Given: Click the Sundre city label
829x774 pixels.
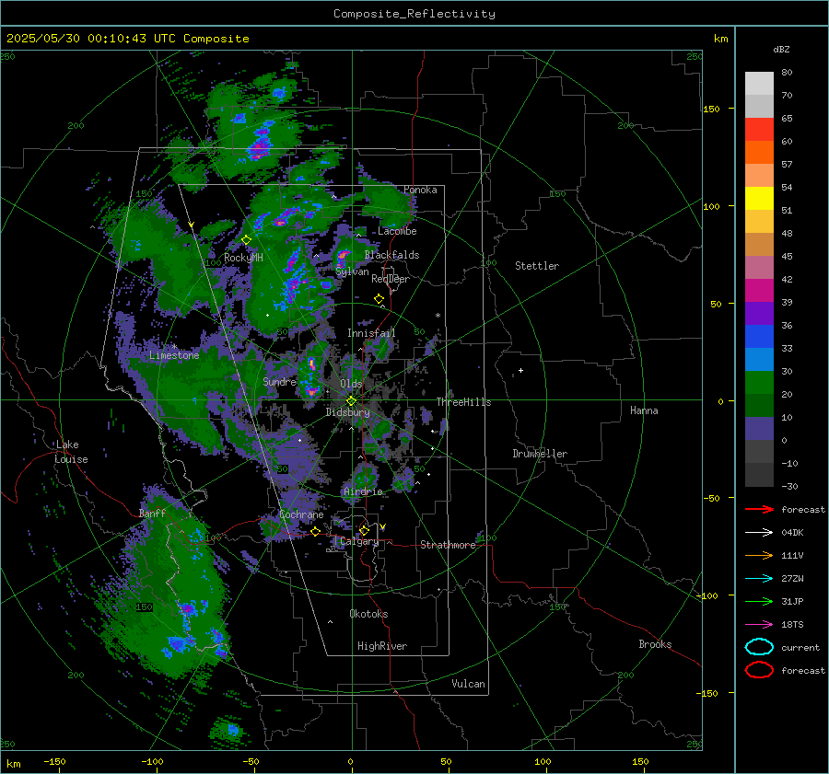Looking at the screenshot, I should (279, 381).
